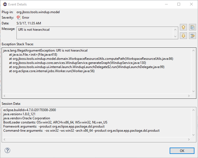Go to the next event using down arrow
This screenshot has width=198, height=158.
(183, 36)
